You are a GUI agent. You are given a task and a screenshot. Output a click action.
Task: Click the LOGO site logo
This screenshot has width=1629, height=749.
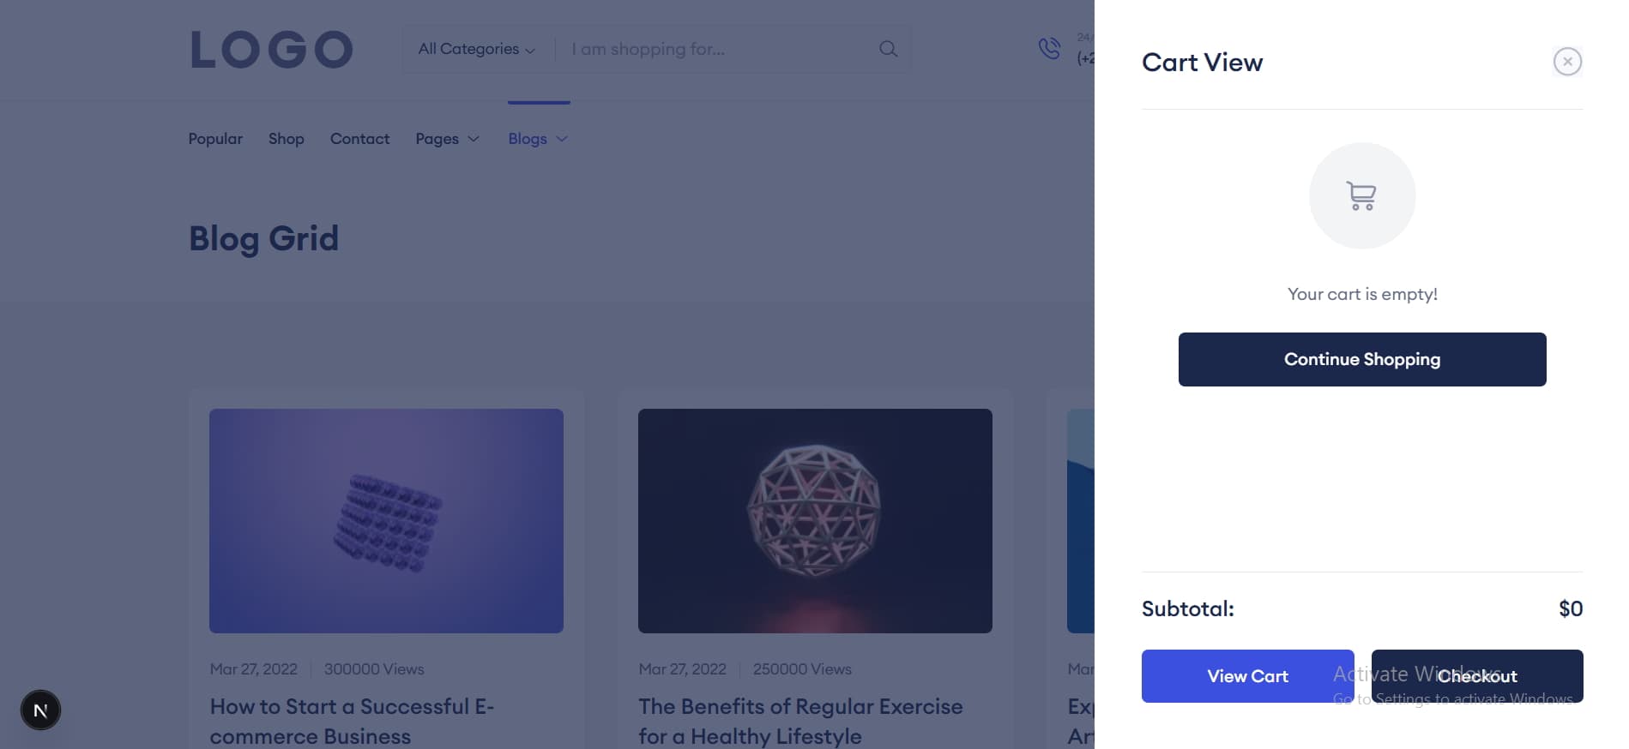[271, 50]
